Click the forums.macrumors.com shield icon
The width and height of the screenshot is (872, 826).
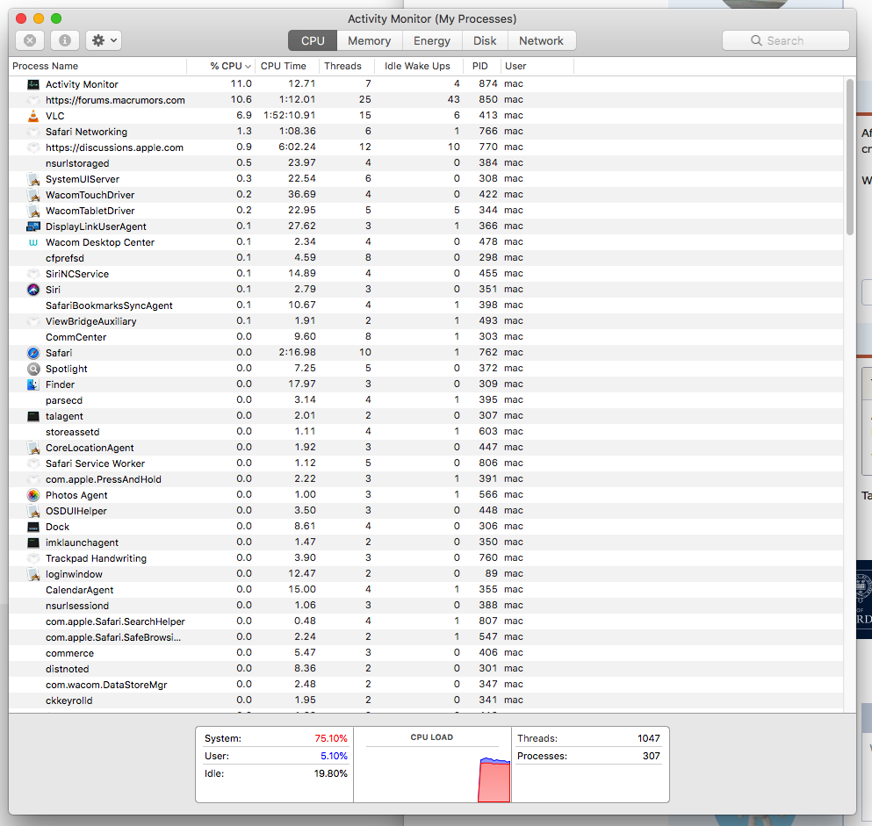33,100
